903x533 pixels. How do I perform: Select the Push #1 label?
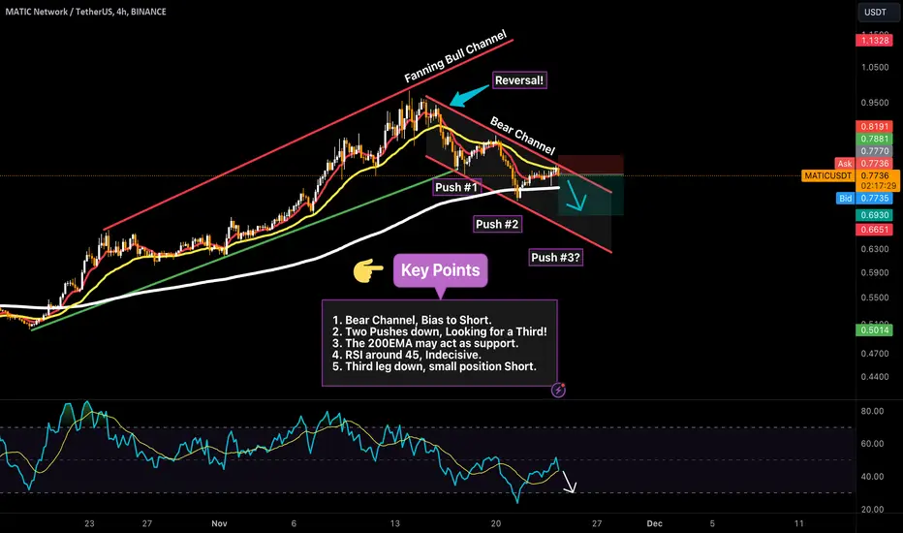click(456, 187)
